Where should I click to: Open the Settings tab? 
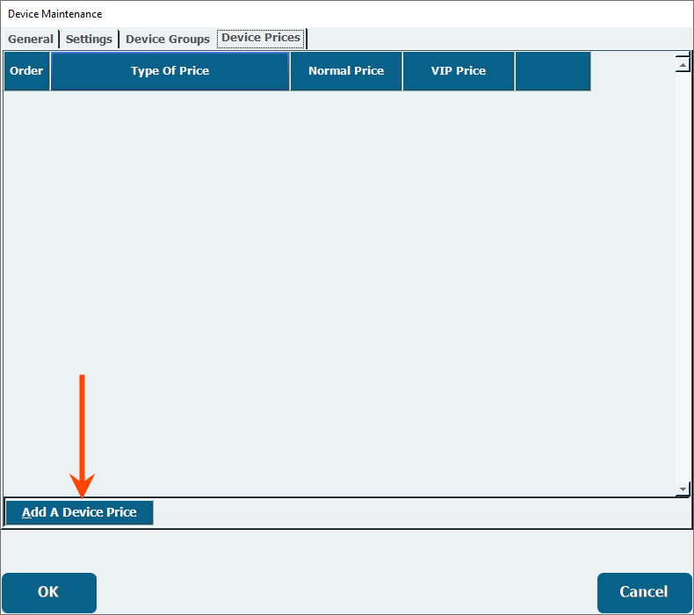tap(89, 39)
